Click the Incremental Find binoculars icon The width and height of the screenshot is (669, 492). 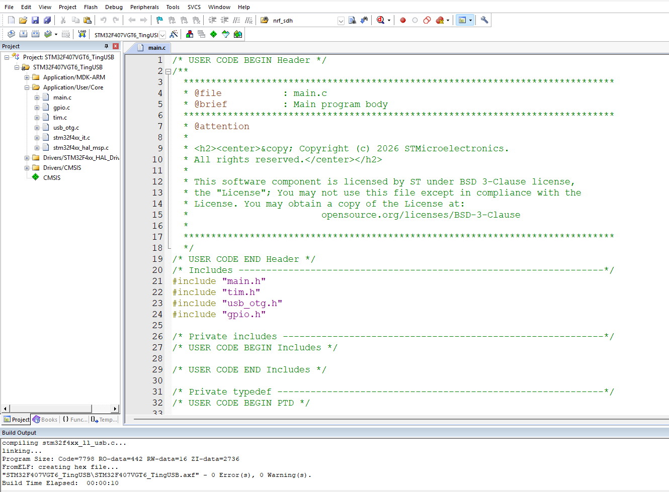pos(364,20)
